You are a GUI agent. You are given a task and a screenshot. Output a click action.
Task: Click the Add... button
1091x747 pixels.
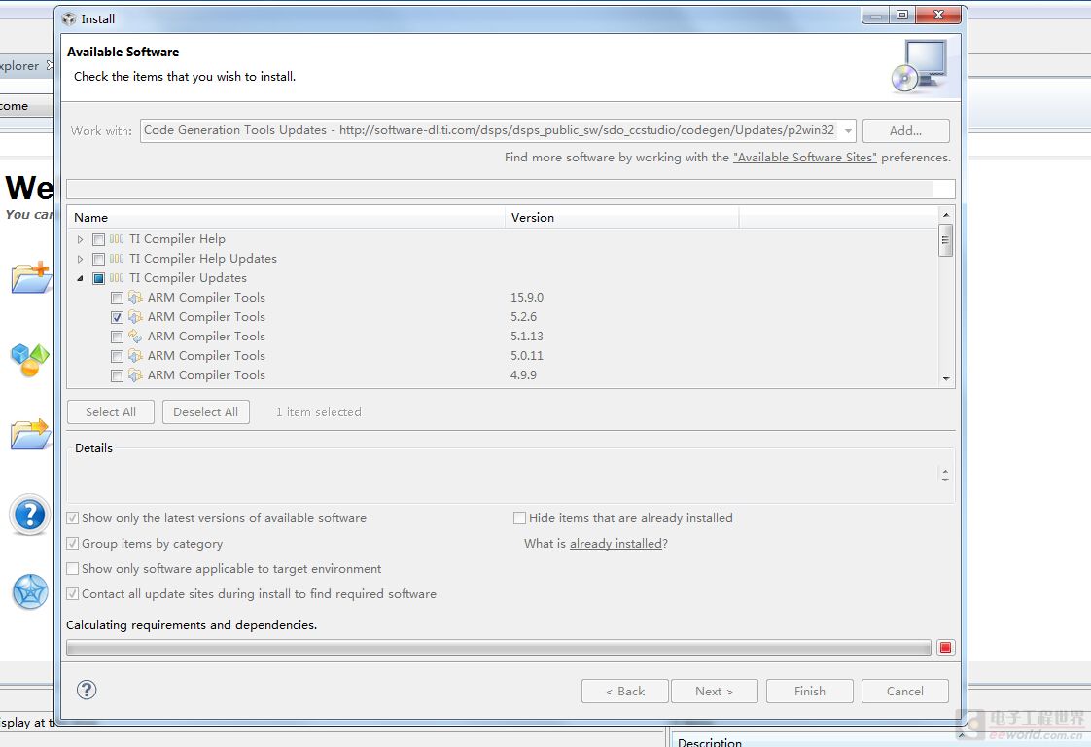click(905, 131)
